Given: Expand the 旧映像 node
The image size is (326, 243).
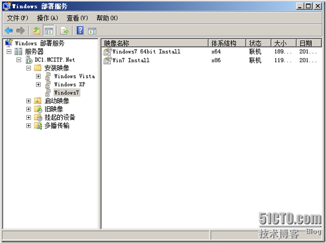Looking at the screenshot, I should point(28,109).
